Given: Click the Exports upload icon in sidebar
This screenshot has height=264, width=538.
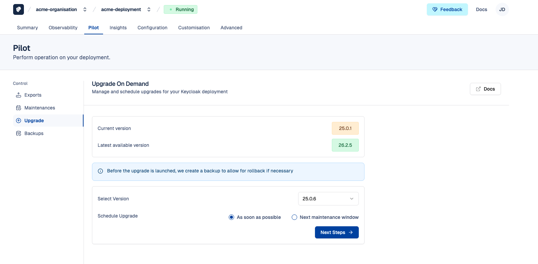Looking at the screenshot, I should [19, 95].
